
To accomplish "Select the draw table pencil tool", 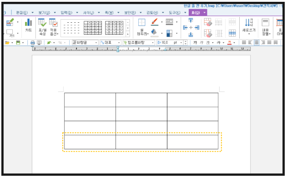I will coord(10,22).
